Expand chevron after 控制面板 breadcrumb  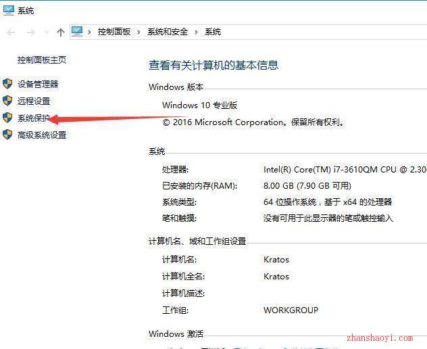click(x=139, y=32)
